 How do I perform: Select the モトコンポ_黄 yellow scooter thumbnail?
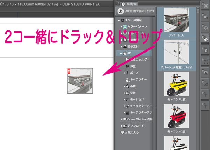pos(176,84)
